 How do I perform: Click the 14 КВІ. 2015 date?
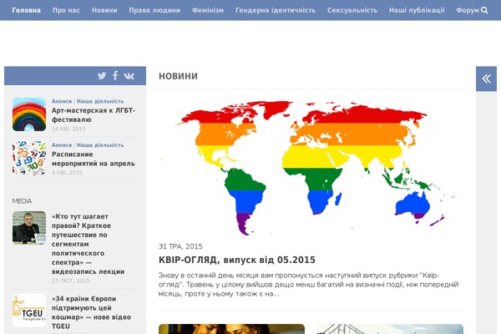[x=68, y=129]
